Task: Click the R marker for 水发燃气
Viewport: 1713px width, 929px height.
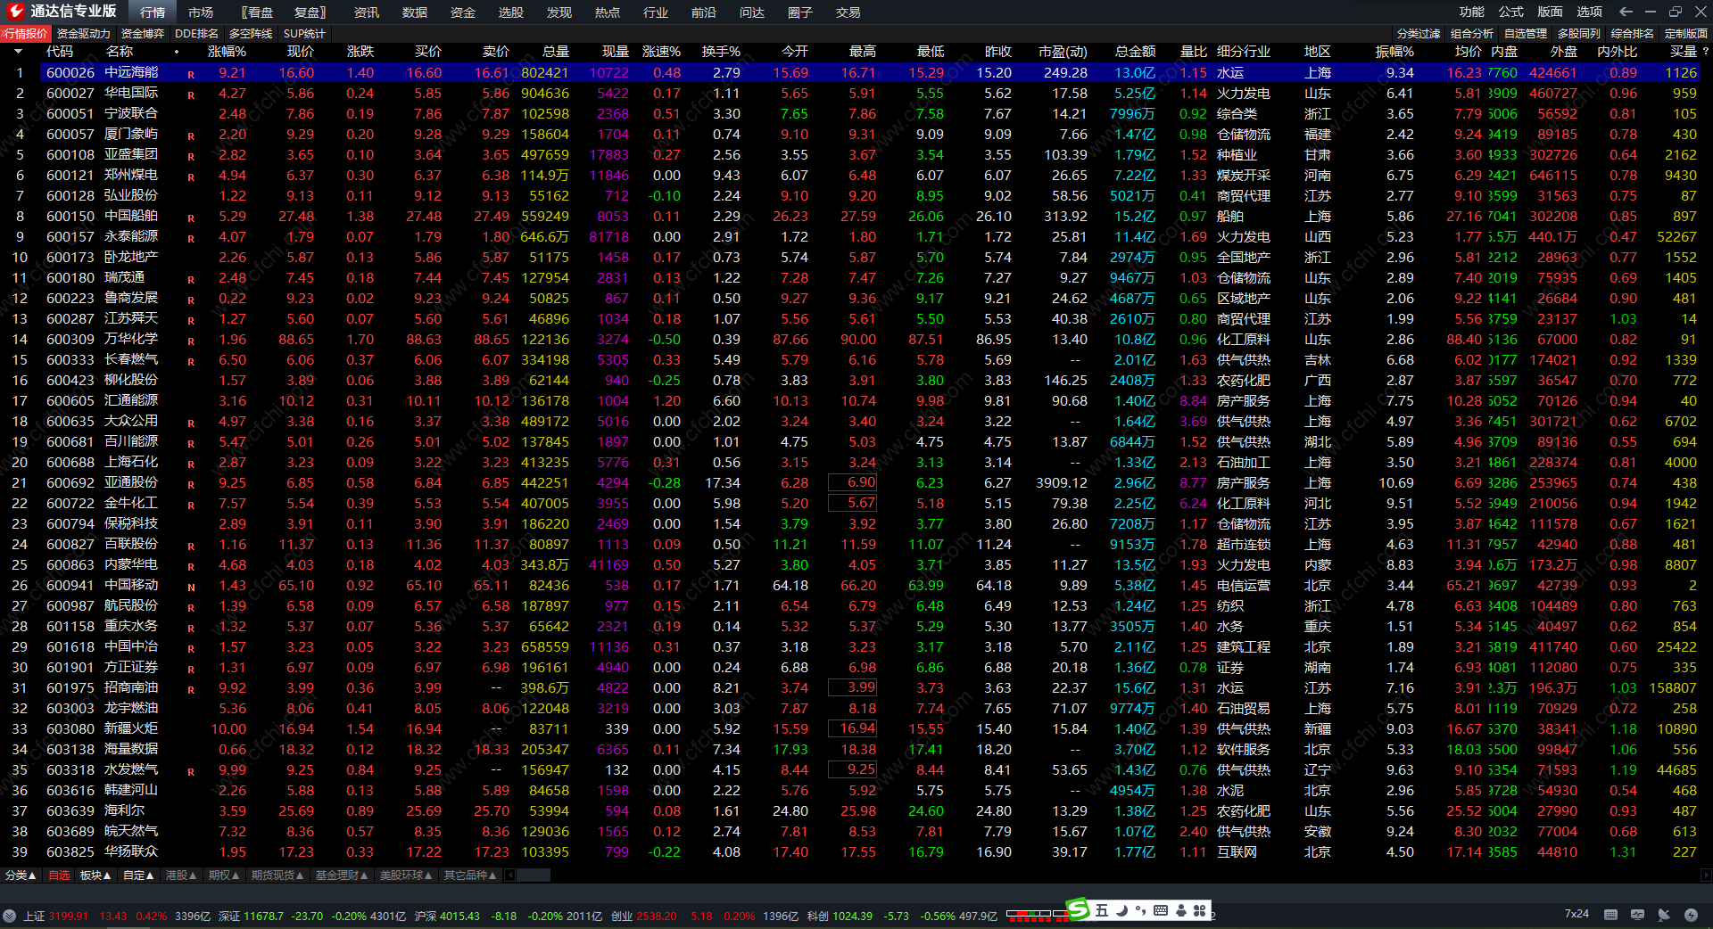Action: [x=191, y=772]
